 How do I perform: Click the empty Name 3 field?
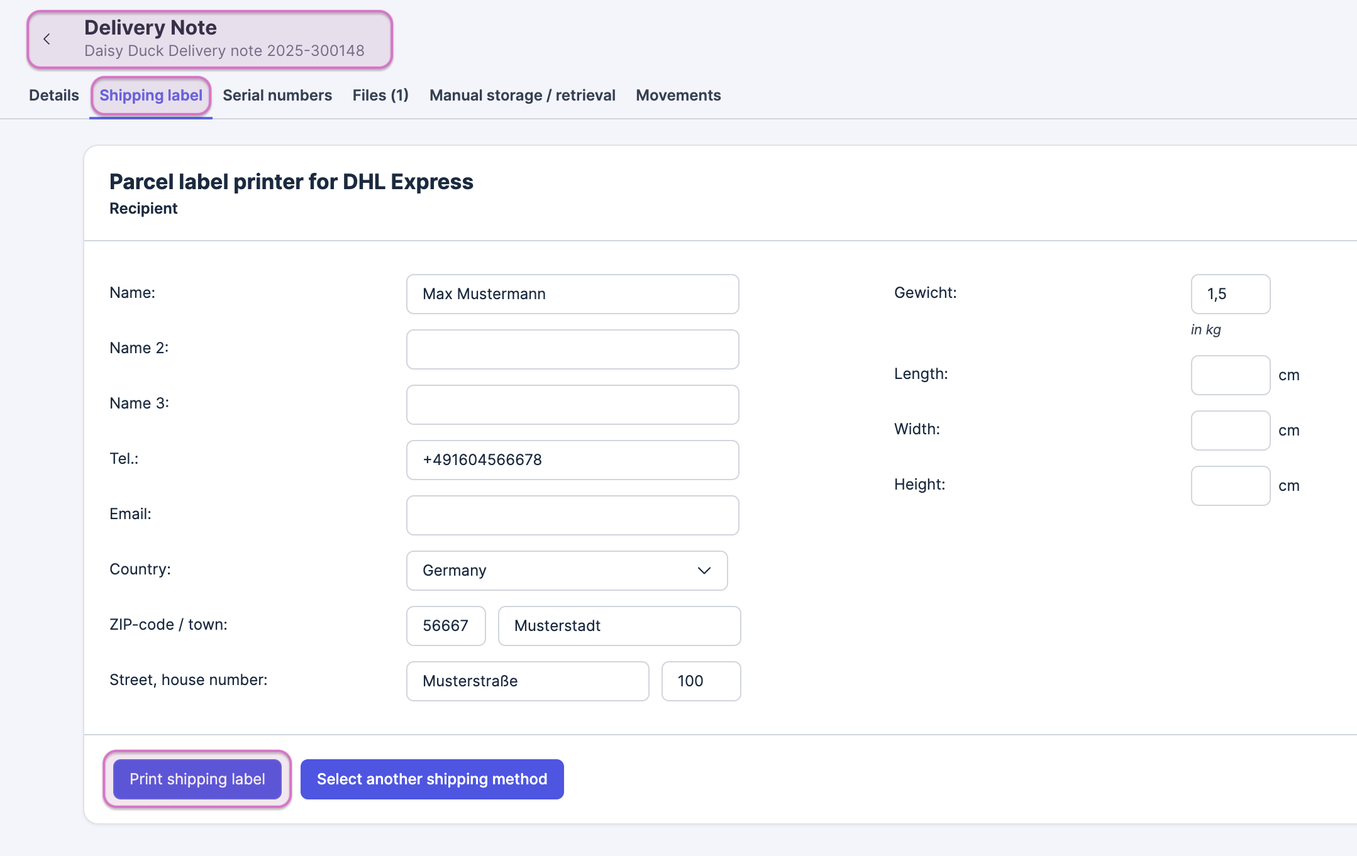[x=572, y=405]
